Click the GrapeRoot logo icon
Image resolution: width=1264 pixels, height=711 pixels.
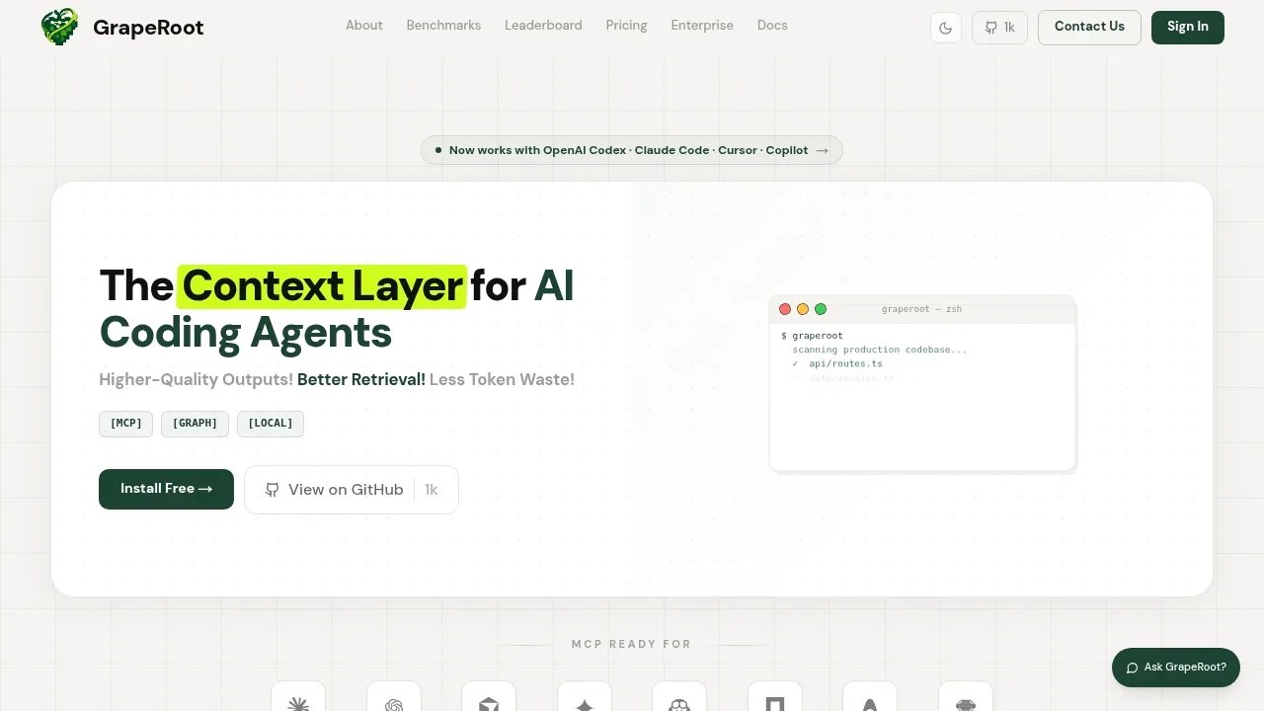[59, 27]
